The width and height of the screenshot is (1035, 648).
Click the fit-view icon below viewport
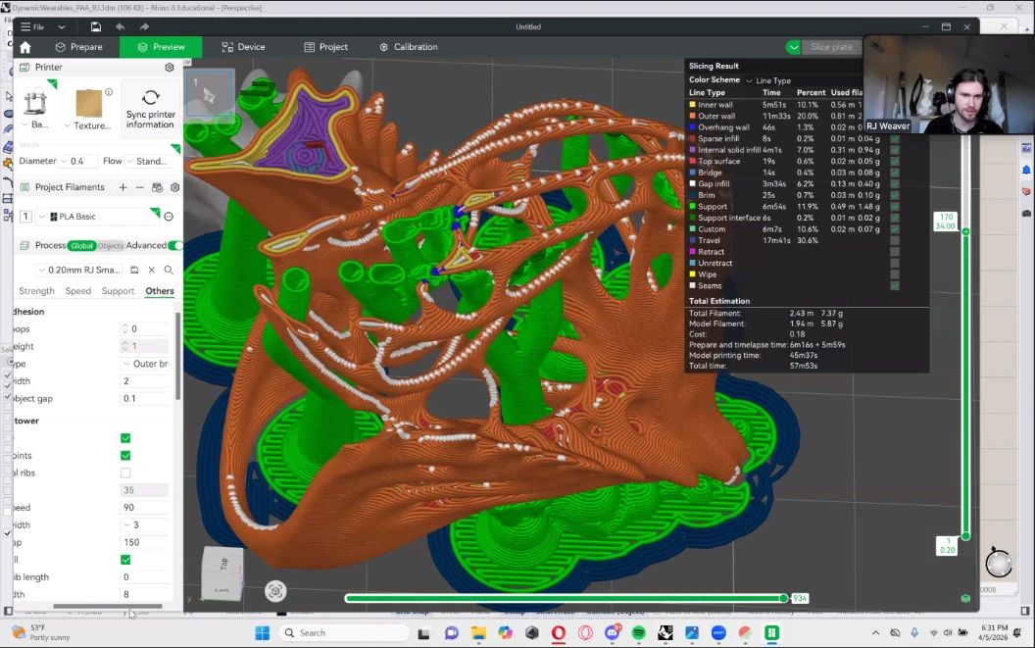tap(275, 590)
